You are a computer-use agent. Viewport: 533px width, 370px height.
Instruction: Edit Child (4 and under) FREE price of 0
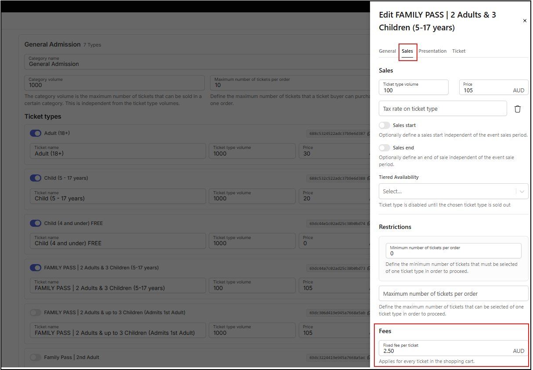(334, 241)
